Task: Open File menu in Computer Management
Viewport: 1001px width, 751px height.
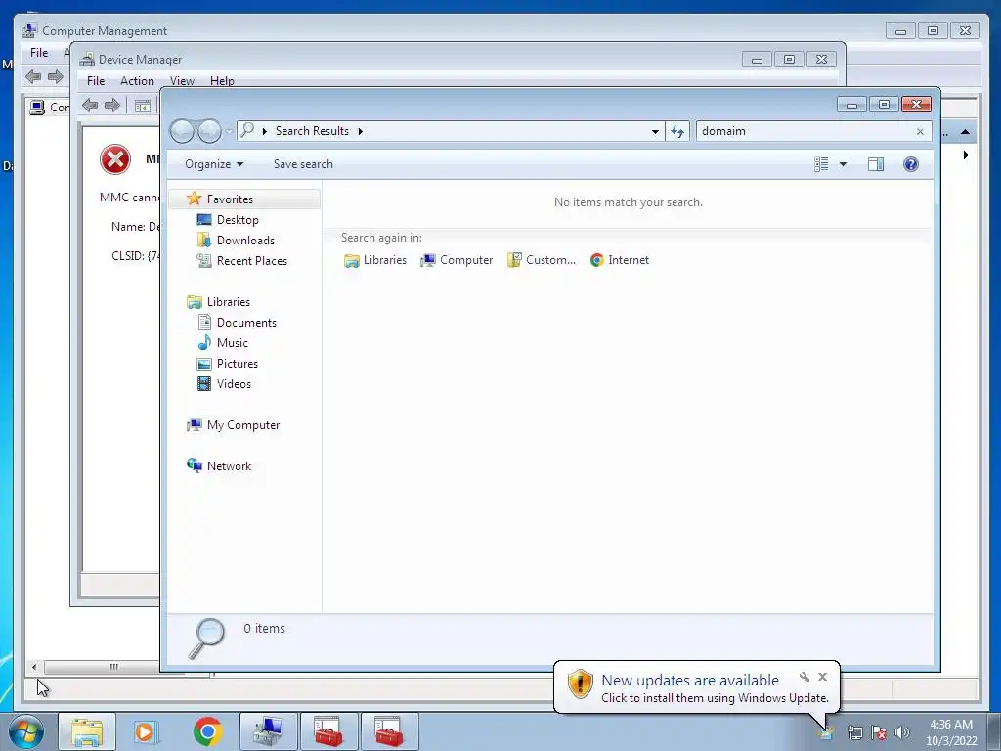Action: 39,53
